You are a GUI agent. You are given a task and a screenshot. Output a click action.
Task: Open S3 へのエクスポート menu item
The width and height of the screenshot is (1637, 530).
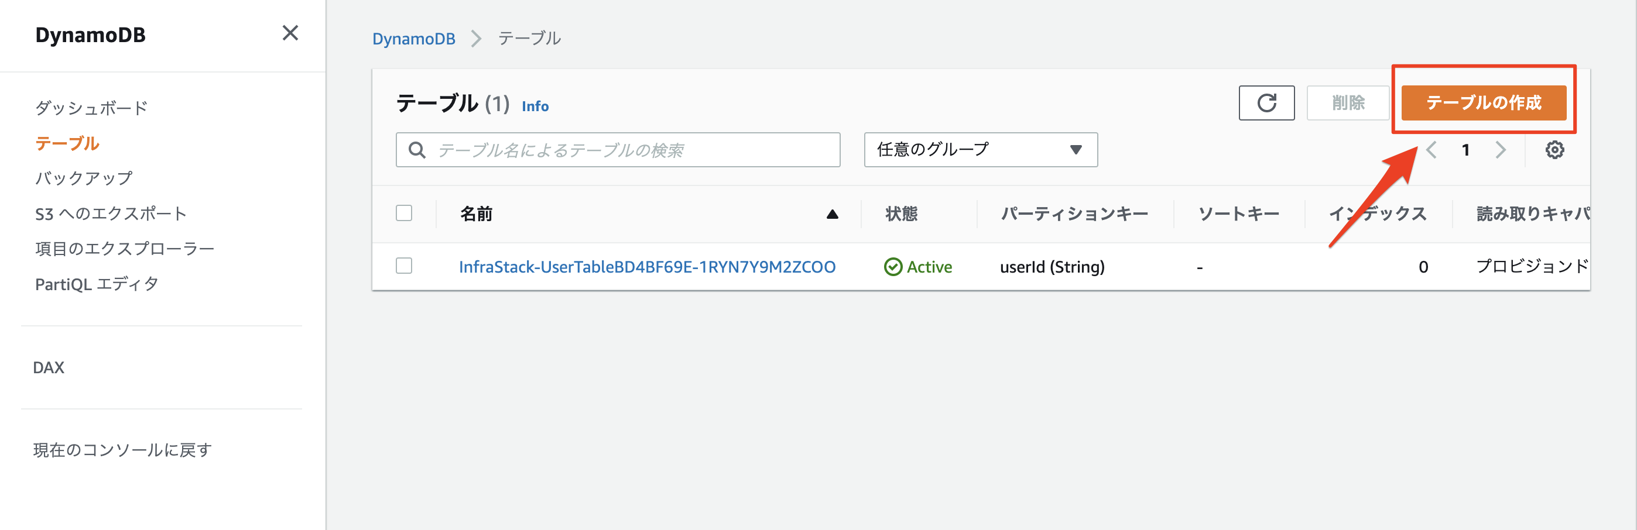tap(111, 214)
